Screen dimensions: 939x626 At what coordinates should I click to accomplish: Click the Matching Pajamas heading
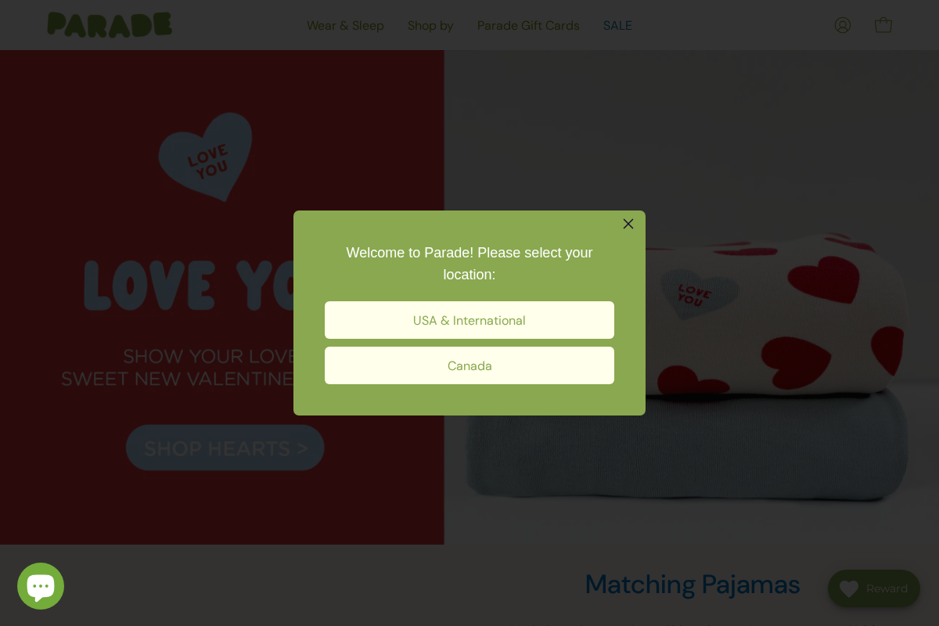693,585
